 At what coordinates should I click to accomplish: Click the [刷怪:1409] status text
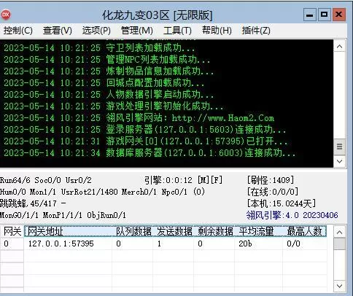[271, 180]
